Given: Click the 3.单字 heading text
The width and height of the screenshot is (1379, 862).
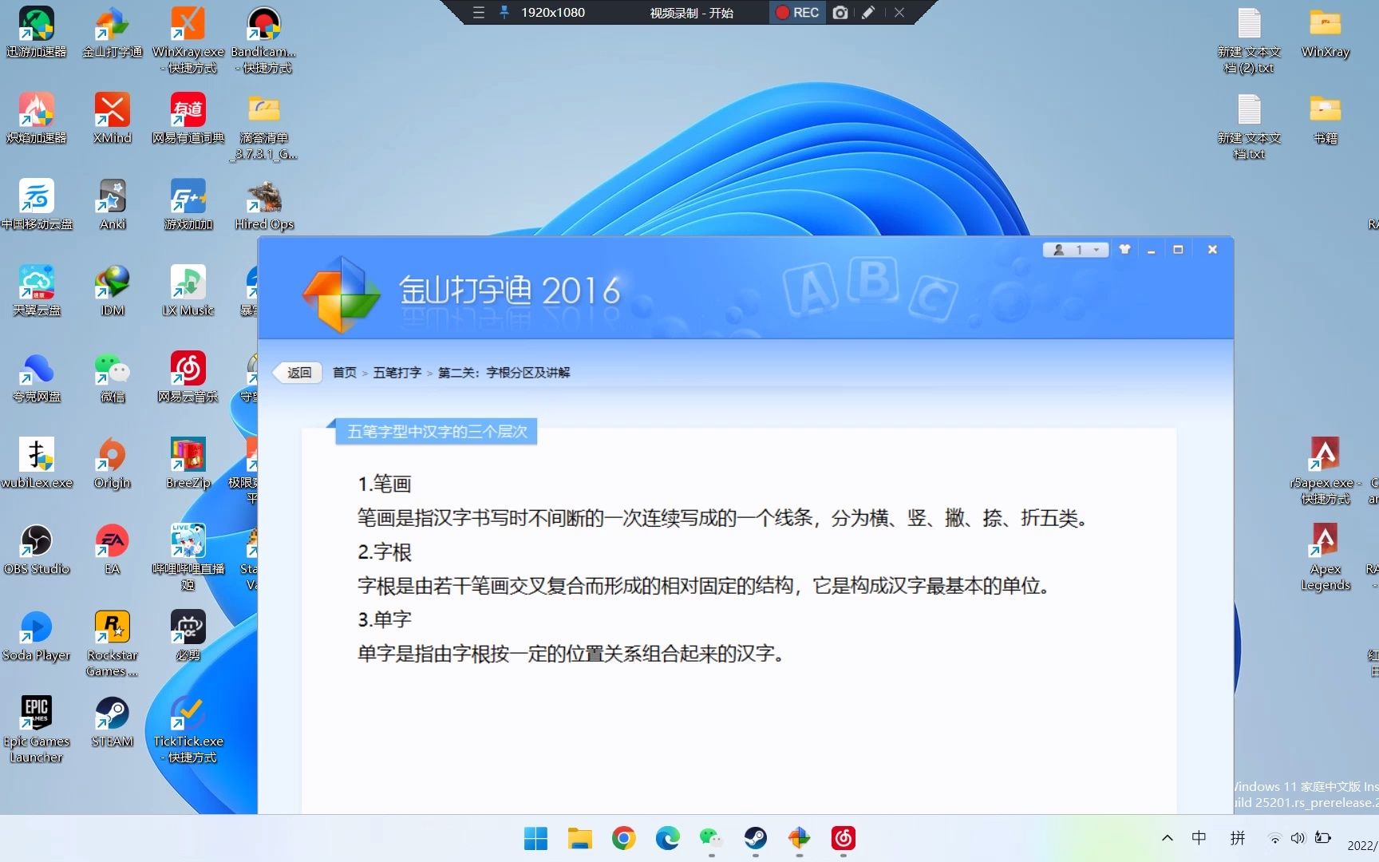Looking at the screenshot, I should pos(385,619).
